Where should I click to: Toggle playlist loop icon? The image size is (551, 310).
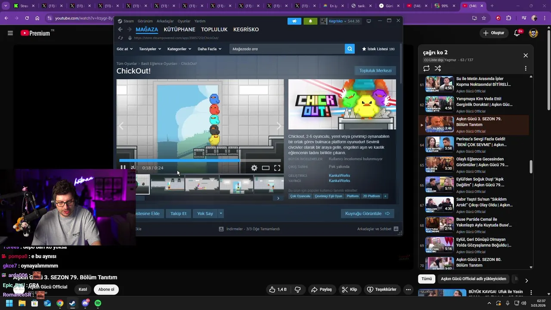[427, 68]
